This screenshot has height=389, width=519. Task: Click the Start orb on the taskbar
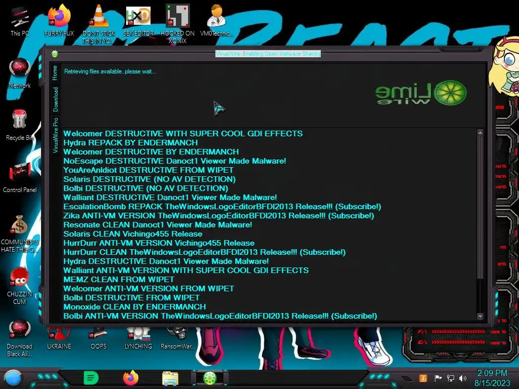[13, 378]
